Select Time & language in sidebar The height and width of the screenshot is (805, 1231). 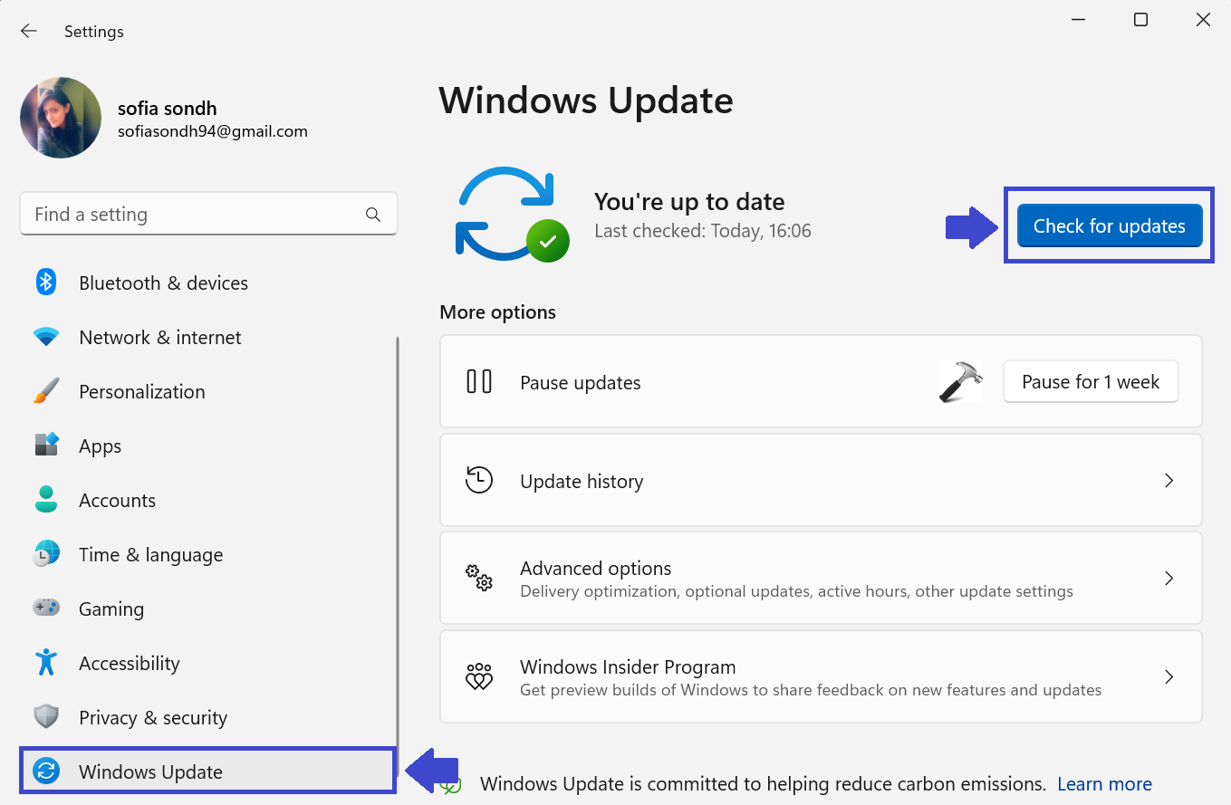click(x=150, y=554)
